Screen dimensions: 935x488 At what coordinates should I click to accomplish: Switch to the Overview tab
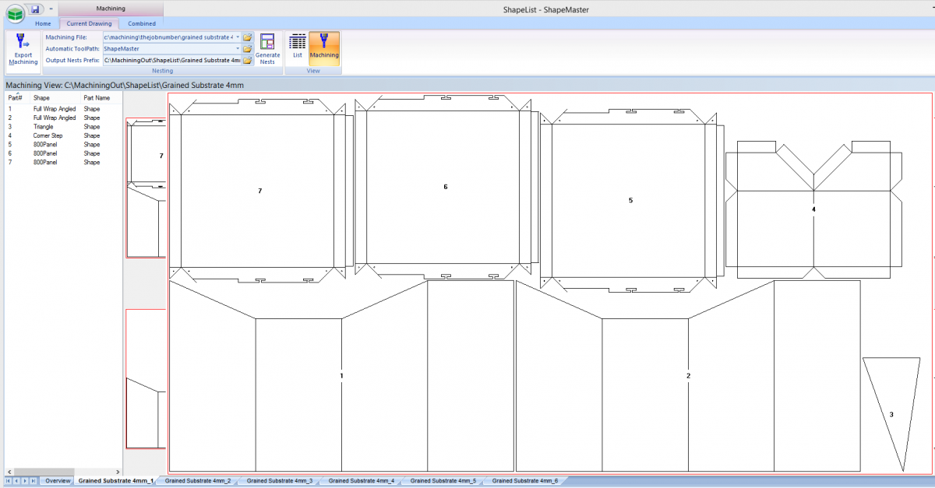point(58,480)
